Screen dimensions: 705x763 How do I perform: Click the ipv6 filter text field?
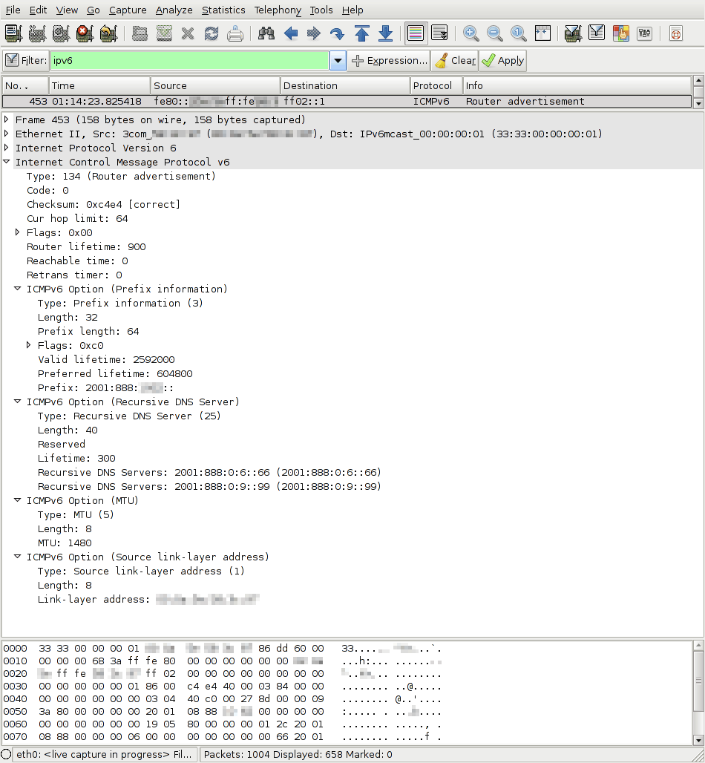click(x=190, y=61)
